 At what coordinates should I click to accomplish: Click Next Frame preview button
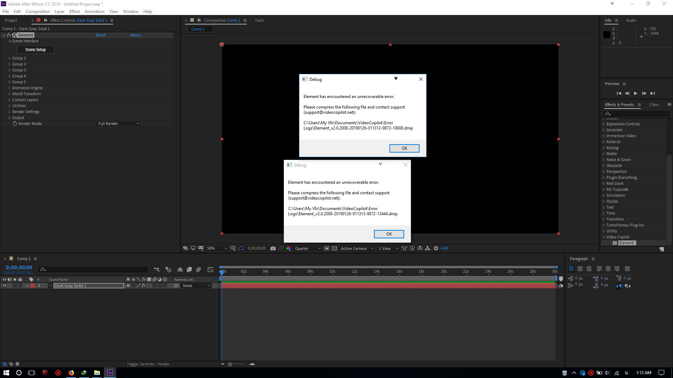click(644, 93)
